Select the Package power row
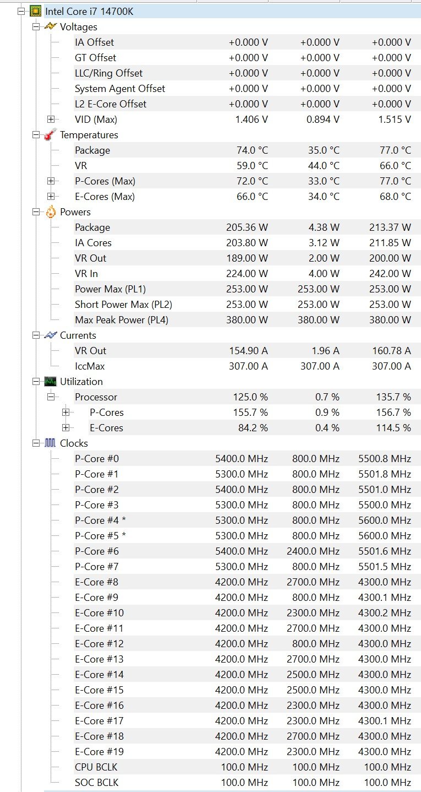The height and width of the screenshot is (792, 421). click(x=92, y=227)
